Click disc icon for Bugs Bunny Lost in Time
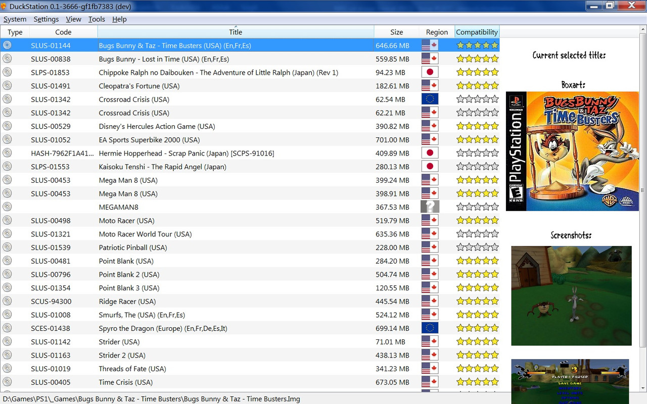The height and width of the screenshot is (404, 647). point(7,59)
